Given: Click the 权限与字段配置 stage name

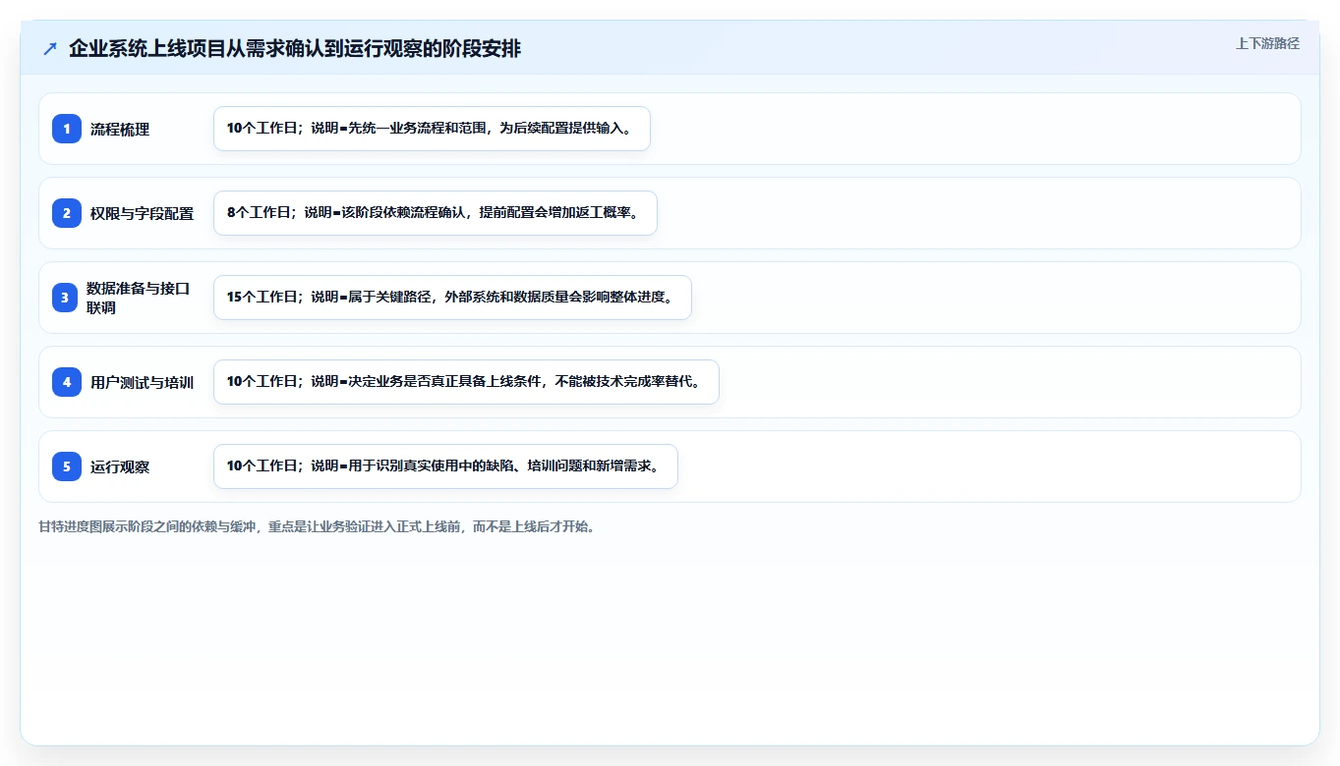Looking at the screenshot, I should [x=143, y=214].
